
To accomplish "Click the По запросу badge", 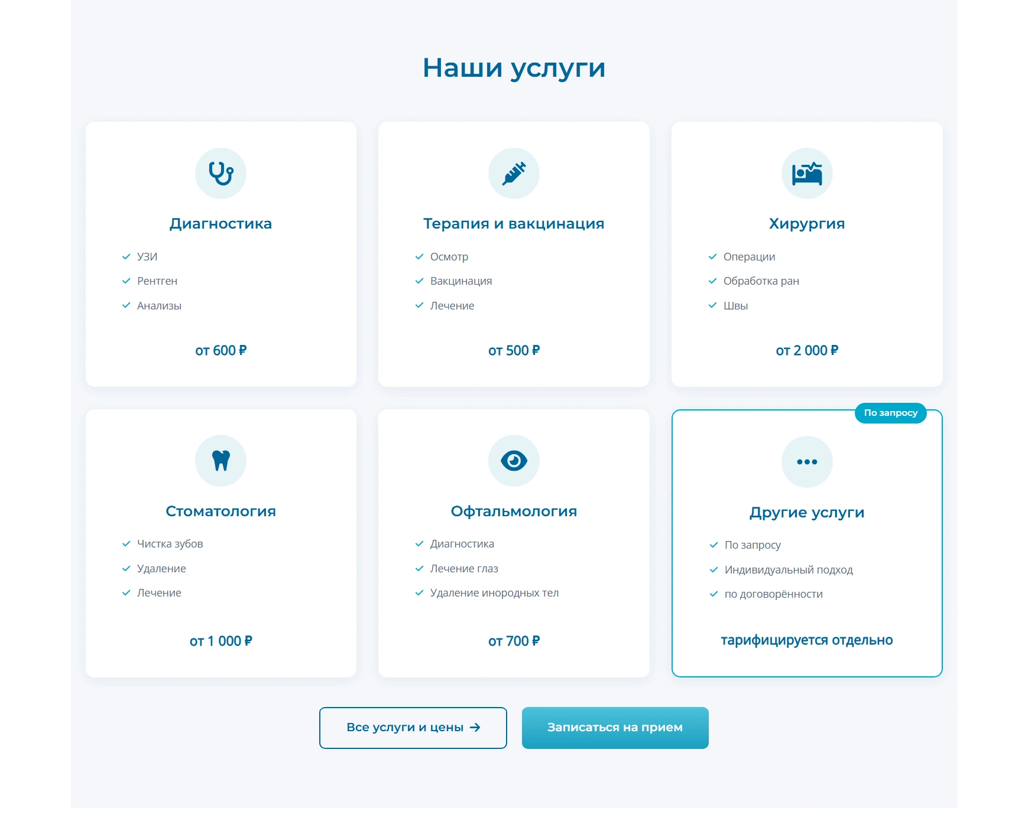I will pos(890,413).
